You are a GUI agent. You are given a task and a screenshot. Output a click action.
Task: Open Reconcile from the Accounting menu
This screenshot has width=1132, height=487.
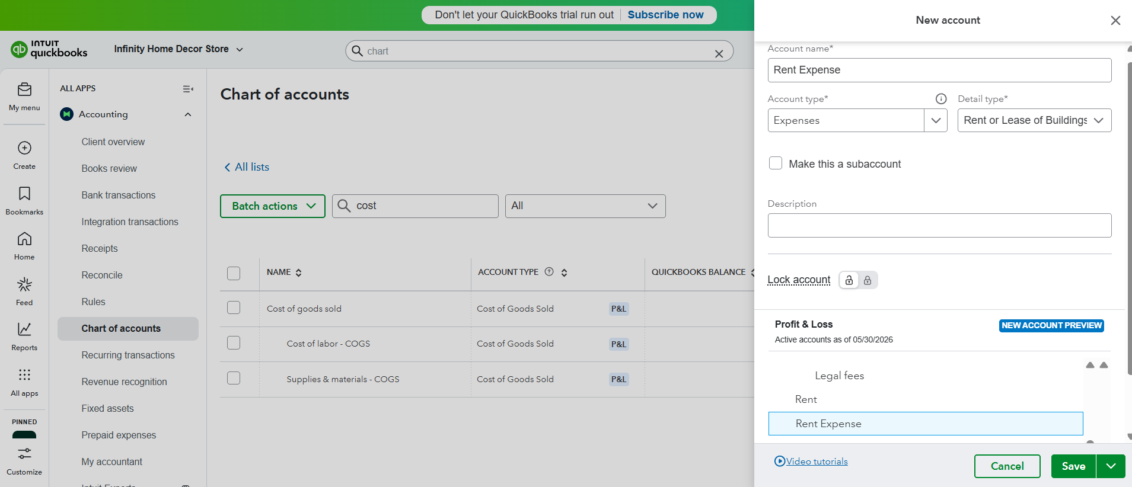(x=102, y=275)
